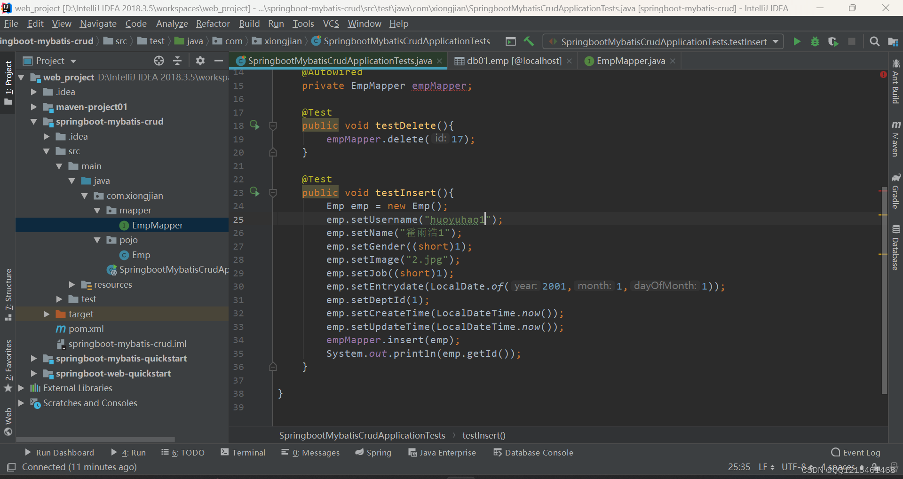Toggle fold marker at line 20 closing brace
Screen dimensions: 903x479
(x=273, y=152)
